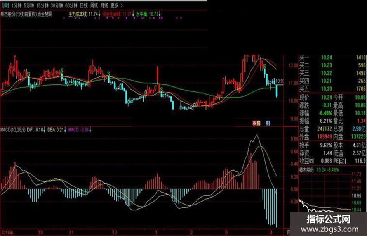Viewport: 367px width, 236px height.
Task: Click the MACD(12,26,9) indicator parameters label
Action: [x=13, y=130]
